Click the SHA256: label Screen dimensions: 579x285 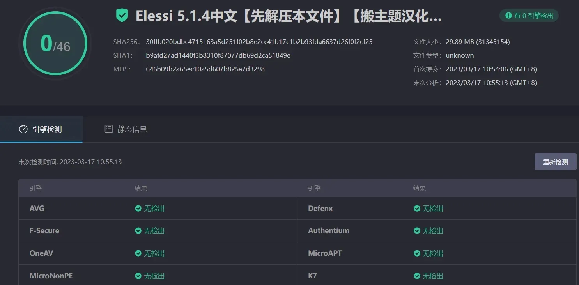[126, 42]
